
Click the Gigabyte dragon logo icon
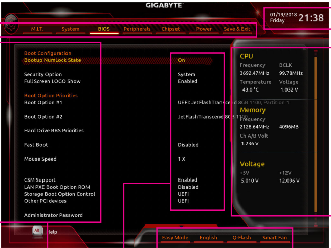10,27
